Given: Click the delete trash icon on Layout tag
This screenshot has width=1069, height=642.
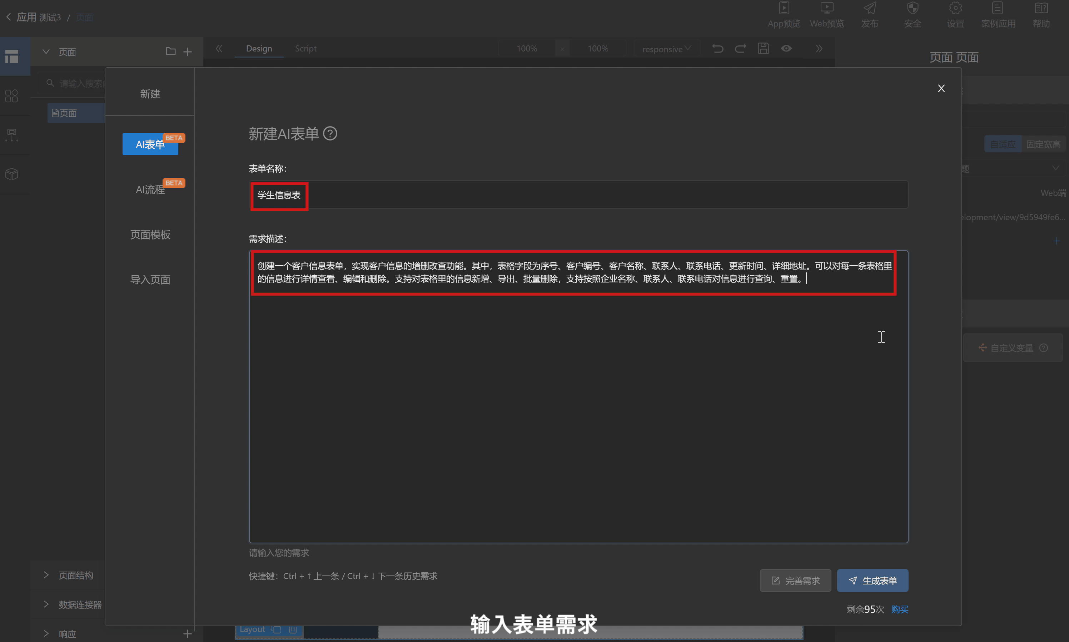Looking at the screenshot, I should click(293, 629).
